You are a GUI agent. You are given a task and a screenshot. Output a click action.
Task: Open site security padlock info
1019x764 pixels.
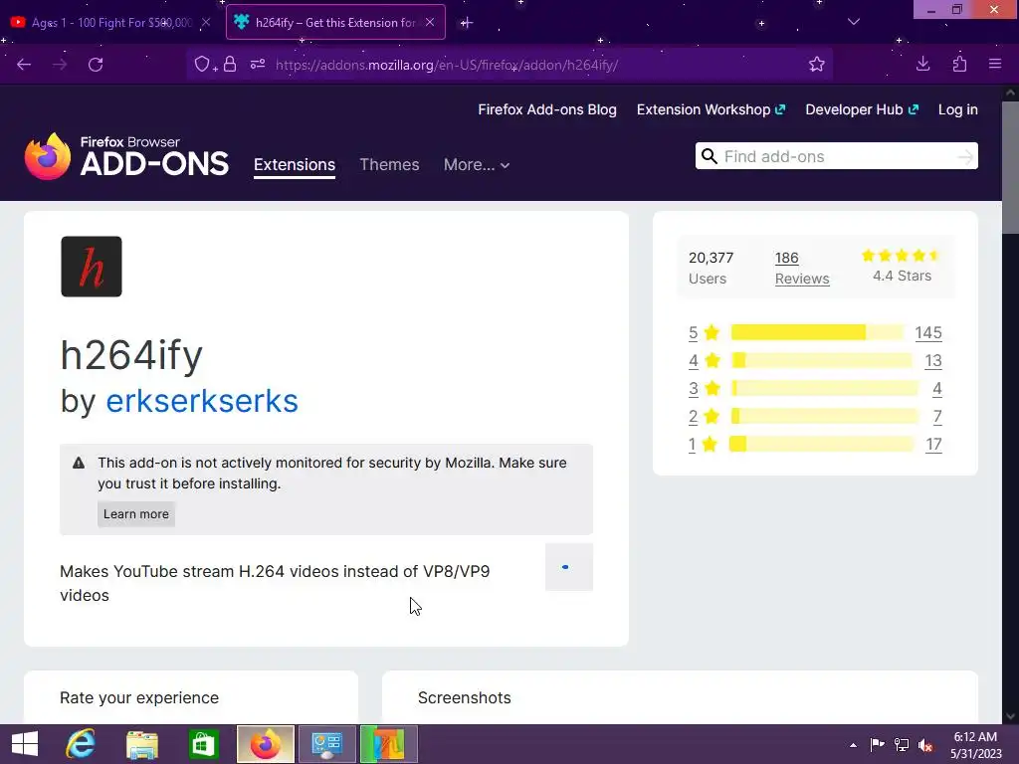click(x=230, y=65)
